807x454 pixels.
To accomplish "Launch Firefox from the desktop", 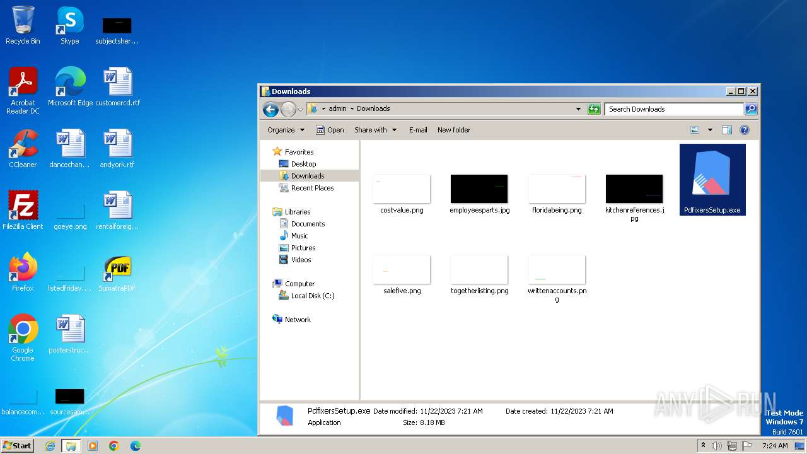I will pos(23,272).
